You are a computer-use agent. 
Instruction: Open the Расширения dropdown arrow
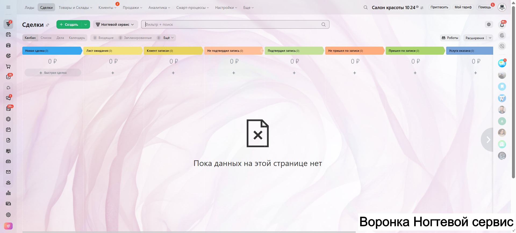(x=490, y=38)
